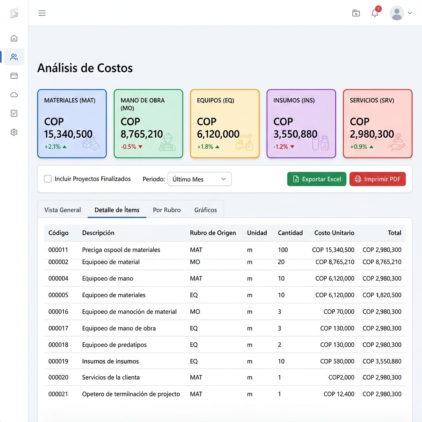Image resolution: width=422 pixels, height=422 pixels.
Task: Toggle Incluir Proyectos Finalizados checkbox
Action: 48,179
